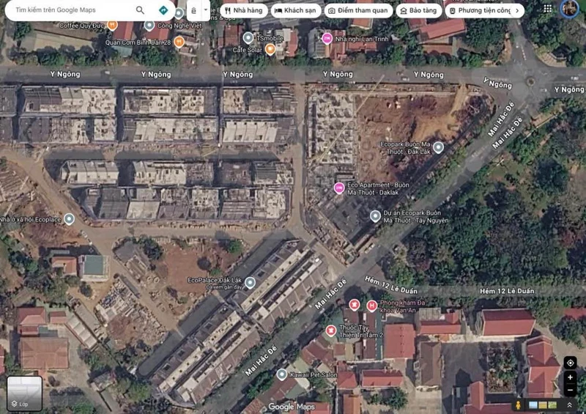Click the yellow imagery thumbnail in bottom strip
Viewport: 586px width, 414px height.
(x=543, y=405)
